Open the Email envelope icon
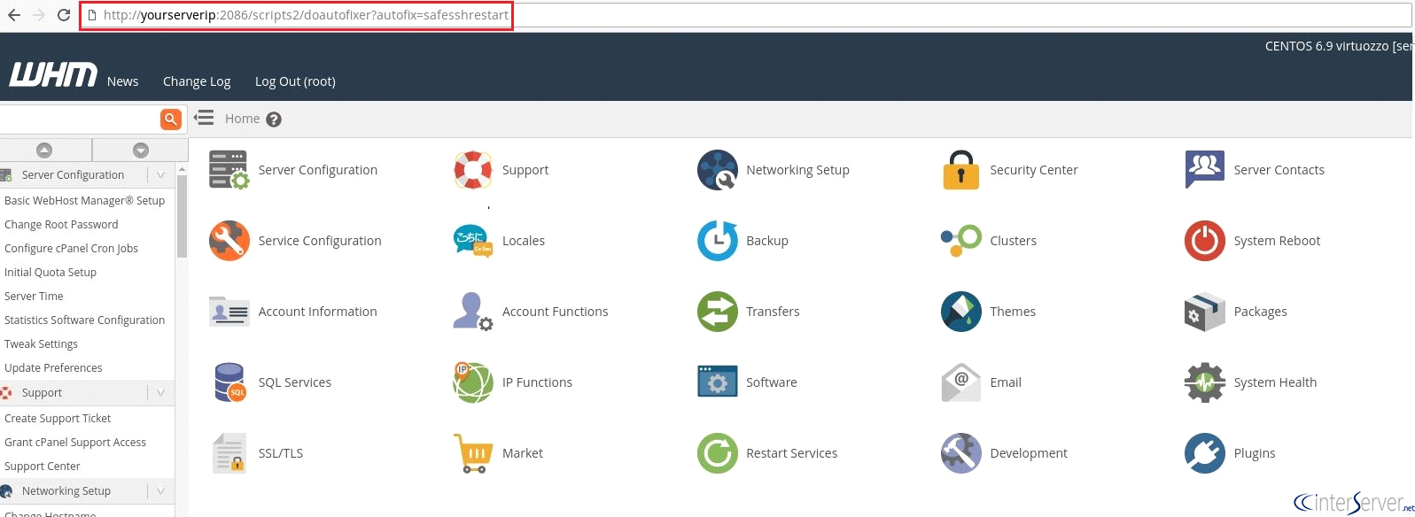The width and height of the screenshot is (1415, 517). (960, 382)
